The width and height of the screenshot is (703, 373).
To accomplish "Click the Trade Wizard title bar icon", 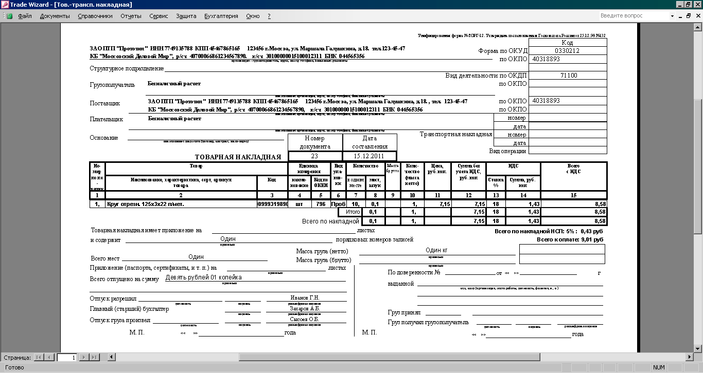I will [5, 5].
